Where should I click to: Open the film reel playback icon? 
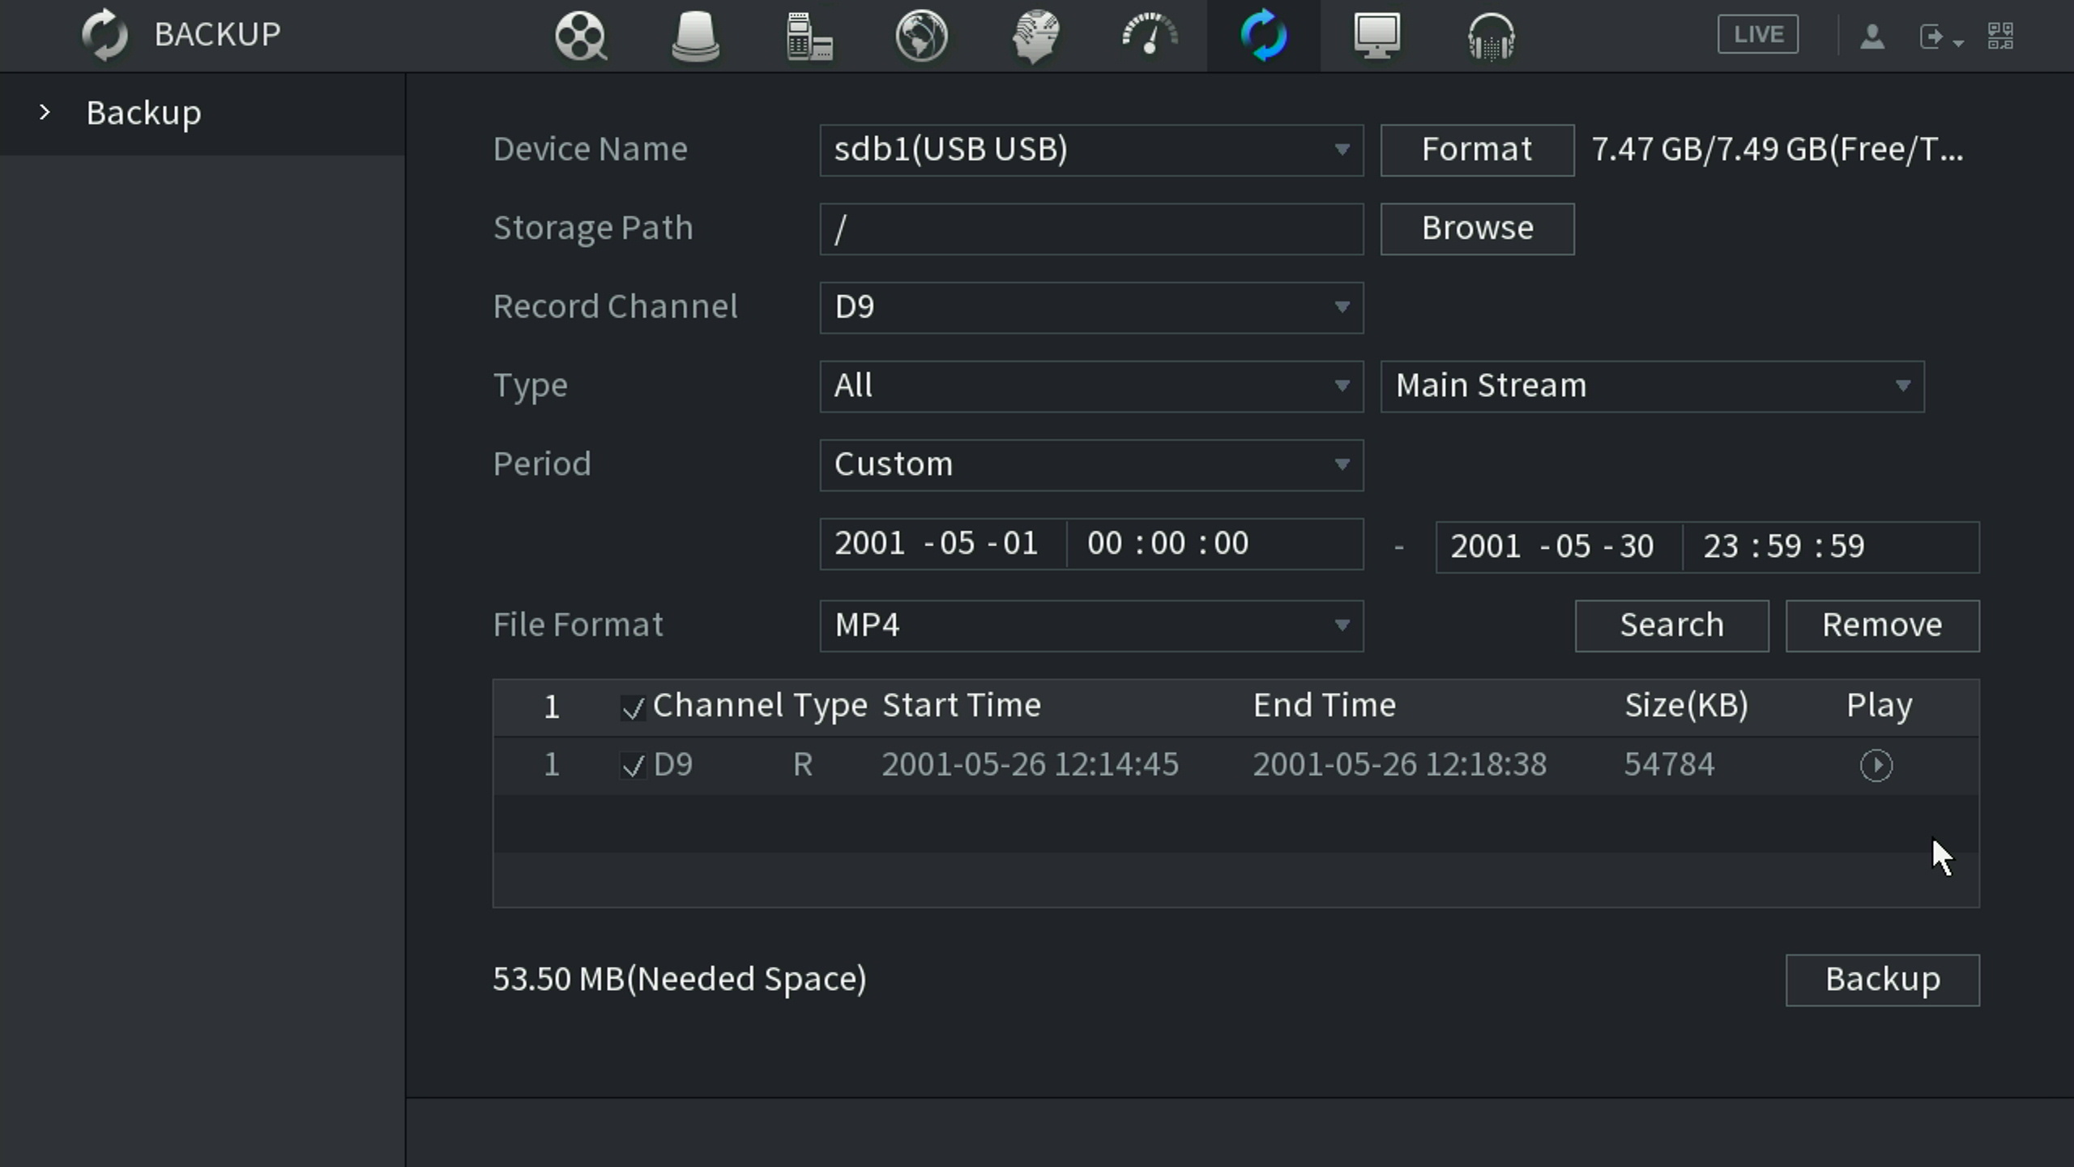point(580,36)
